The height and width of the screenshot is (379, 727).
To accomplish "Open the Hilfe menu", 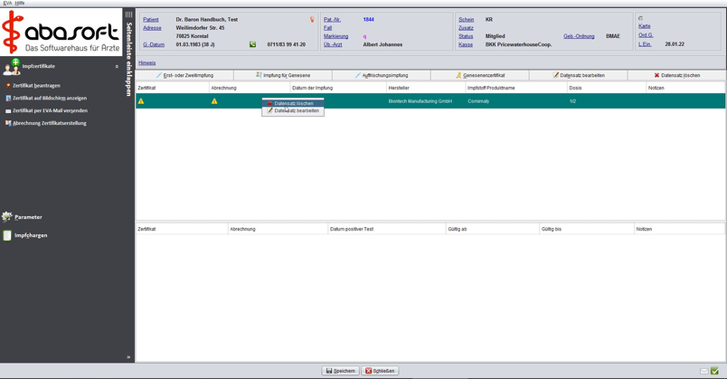I will (20, 3).
